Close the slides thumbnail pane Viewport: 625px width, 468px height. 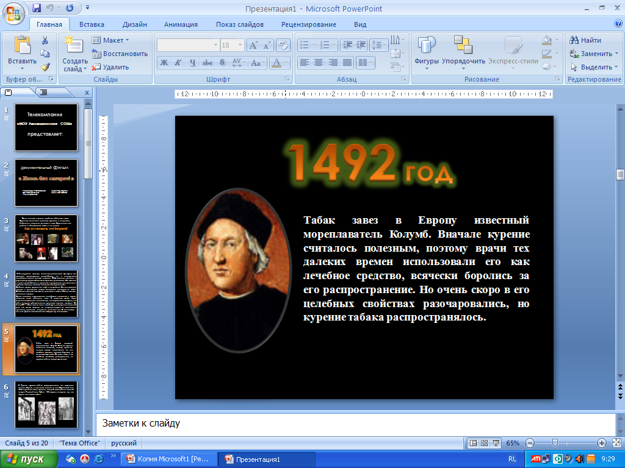[x=87, y=93]
